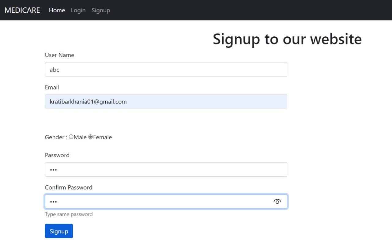The height and width of the screenshot is (248, 392).
Task: Click the Email label
Action: click(52, 87)
